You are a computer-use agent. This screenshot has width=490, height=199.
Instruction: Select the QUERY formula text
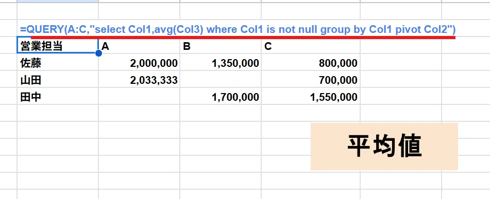[x=238, y=30]
